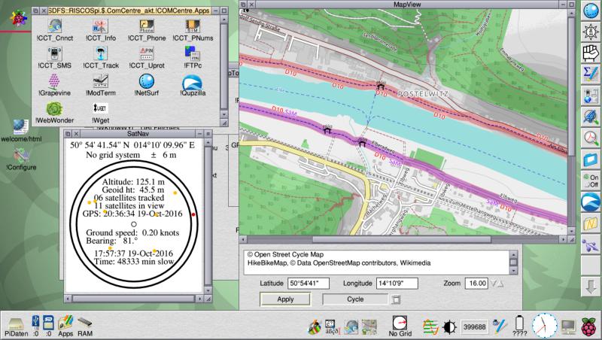Click the MapView window title bar
602x340 pixels.
pyautogui.click(x=407, y=5)
